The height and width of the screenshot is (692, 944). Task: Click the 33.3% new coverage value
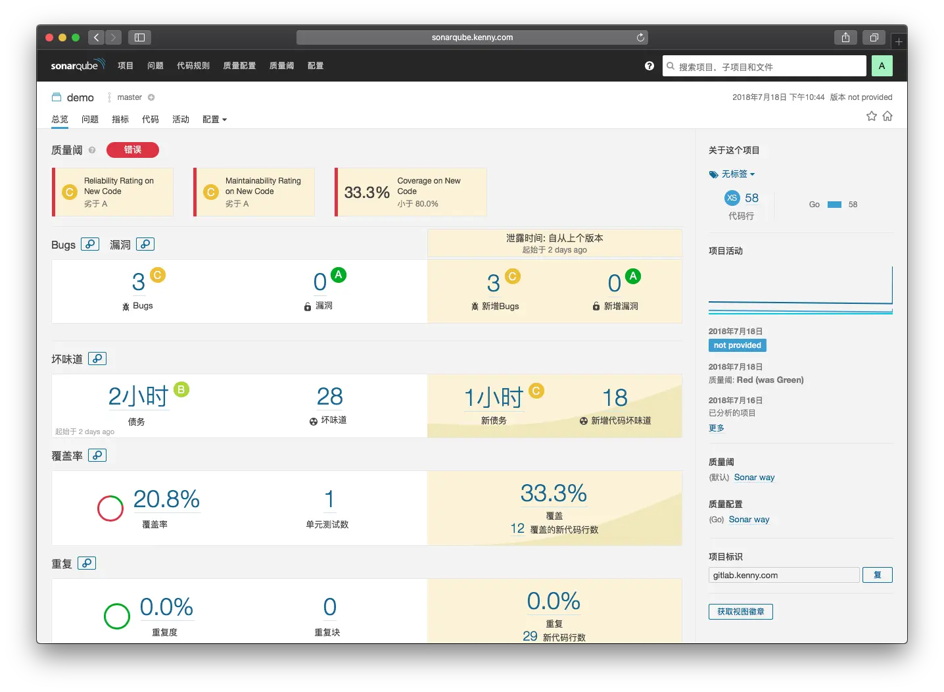point(554,493)
